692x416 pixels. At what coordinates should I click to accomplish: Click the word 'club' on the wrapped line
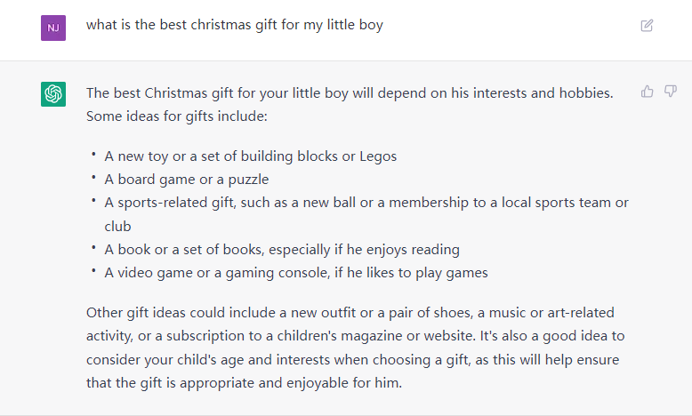[x=117, y=227]
